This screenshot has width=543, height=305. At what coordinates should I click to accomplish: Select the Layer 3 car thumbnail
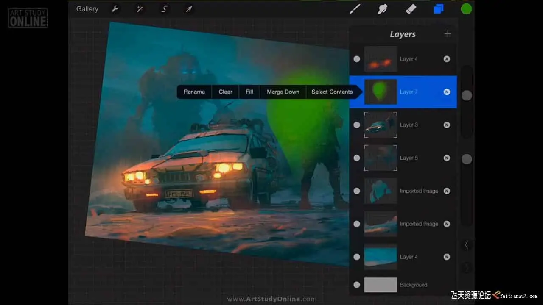(x=381, y=125)
